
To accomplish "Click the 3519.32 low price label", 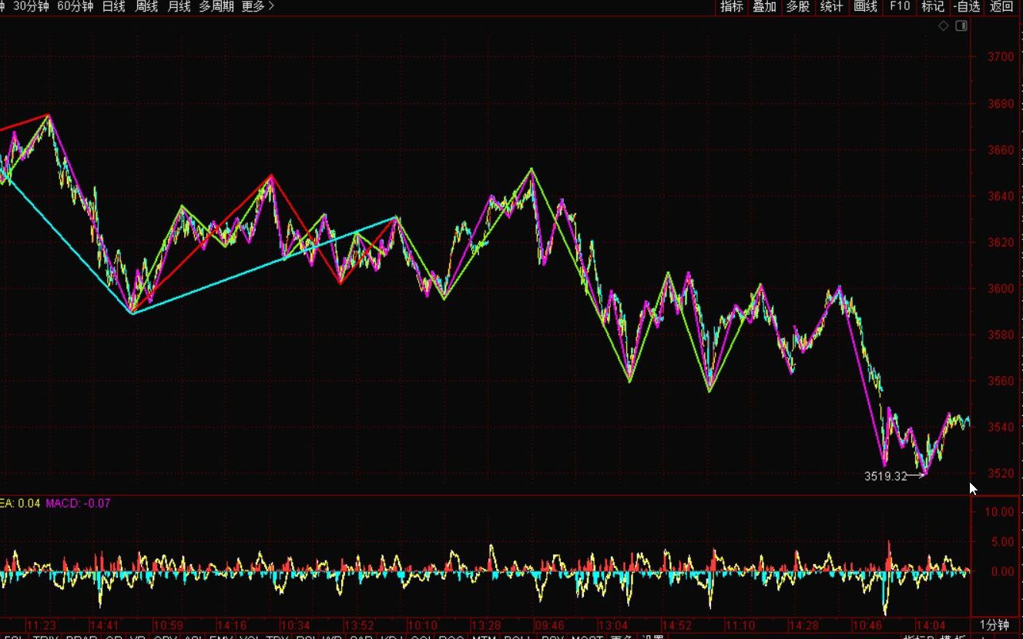I will (x=886, y=477).
